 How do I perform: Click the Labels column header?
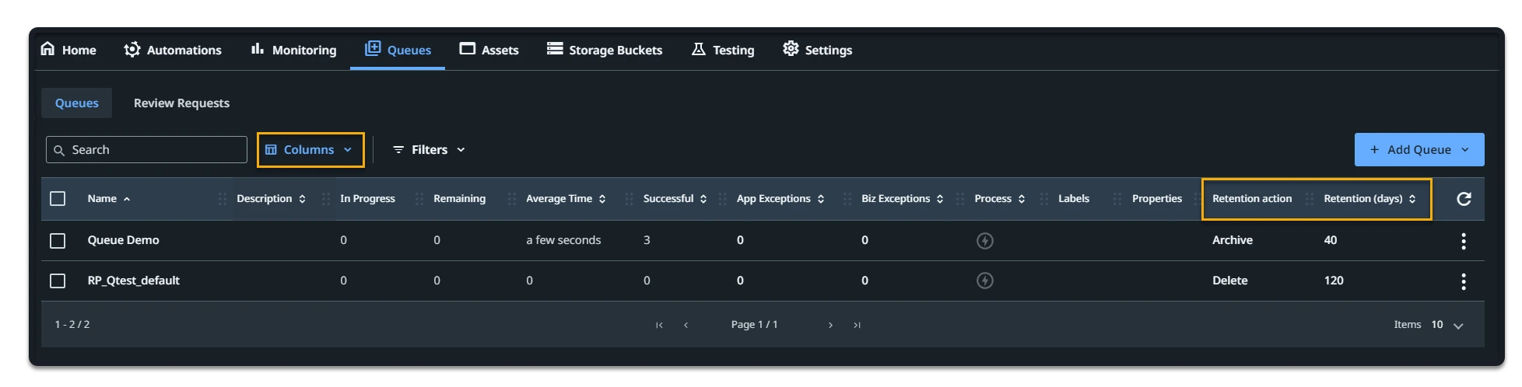click(x=1074, y=199)
